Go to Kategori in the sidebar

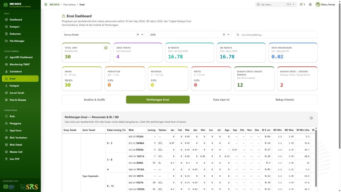(x=20, y=27)
